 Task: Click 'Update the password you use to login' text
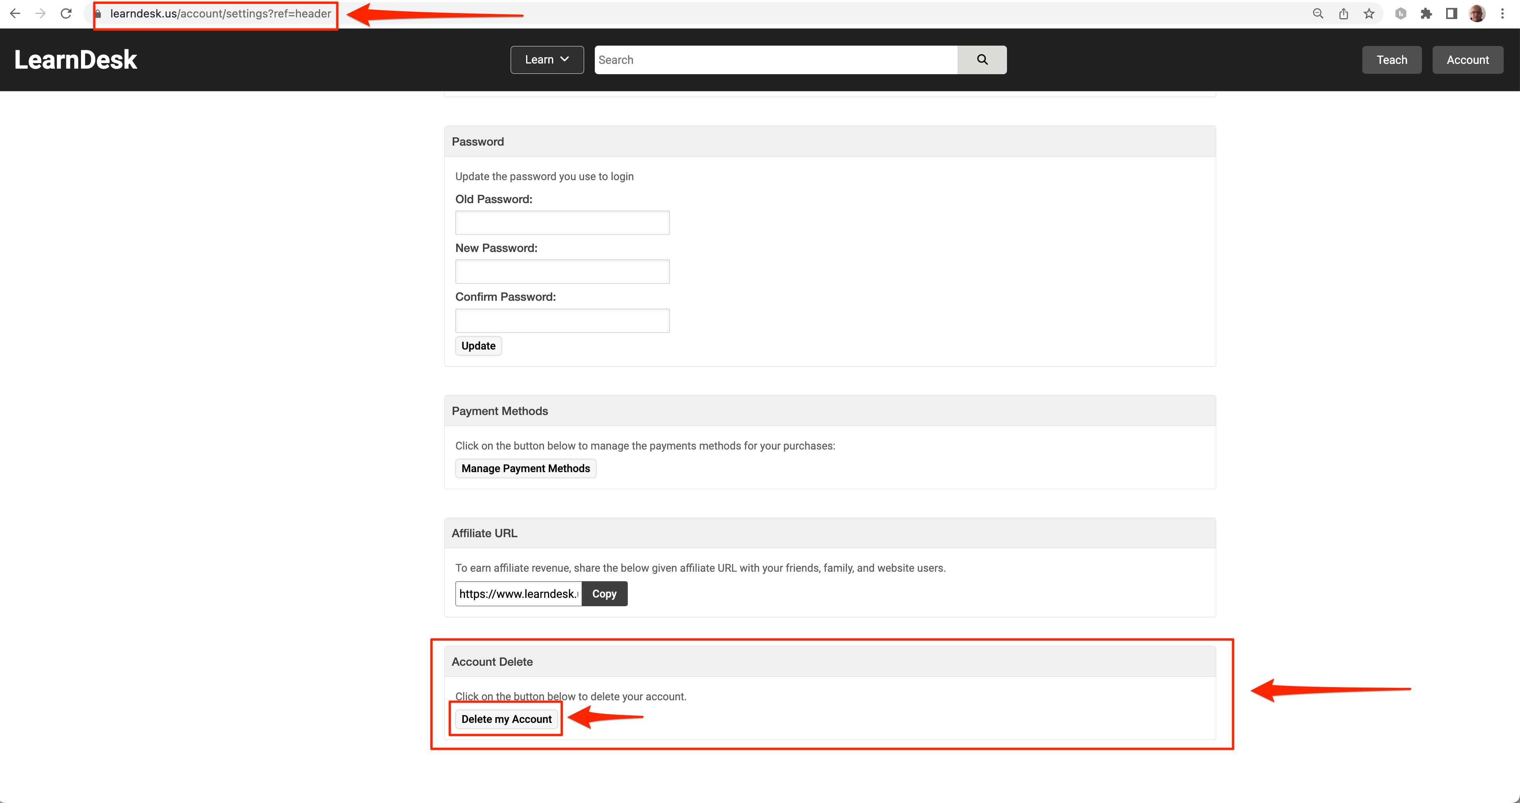click(545, 176)
